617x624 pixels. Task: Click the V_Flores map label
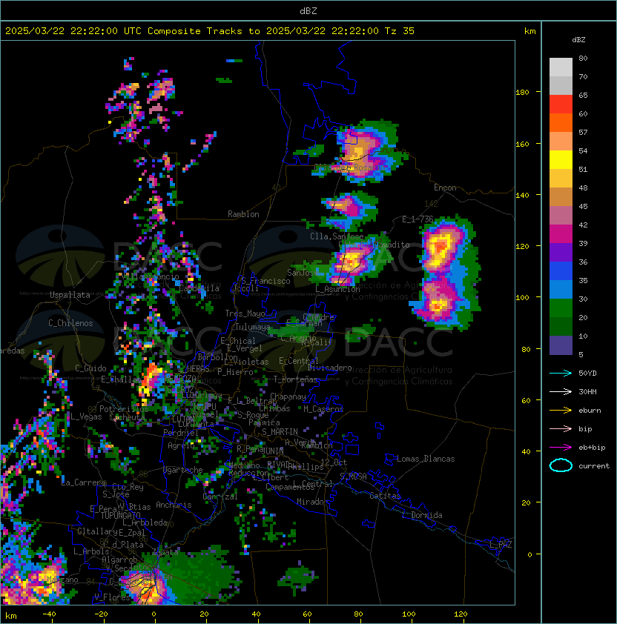[112, 597]
